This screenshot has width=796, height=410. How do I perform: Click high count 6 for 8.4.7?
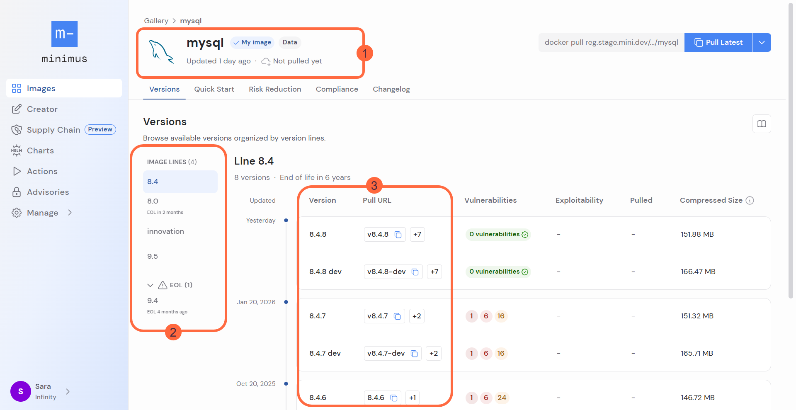tap(486, 316)
